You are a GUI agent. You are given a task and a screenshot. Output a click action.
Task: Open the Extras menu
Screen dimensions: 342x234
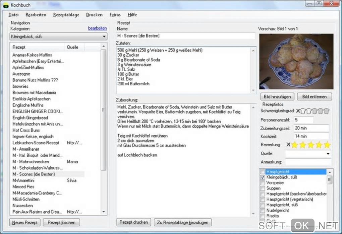pyautogui.click(x=115, y=15)
